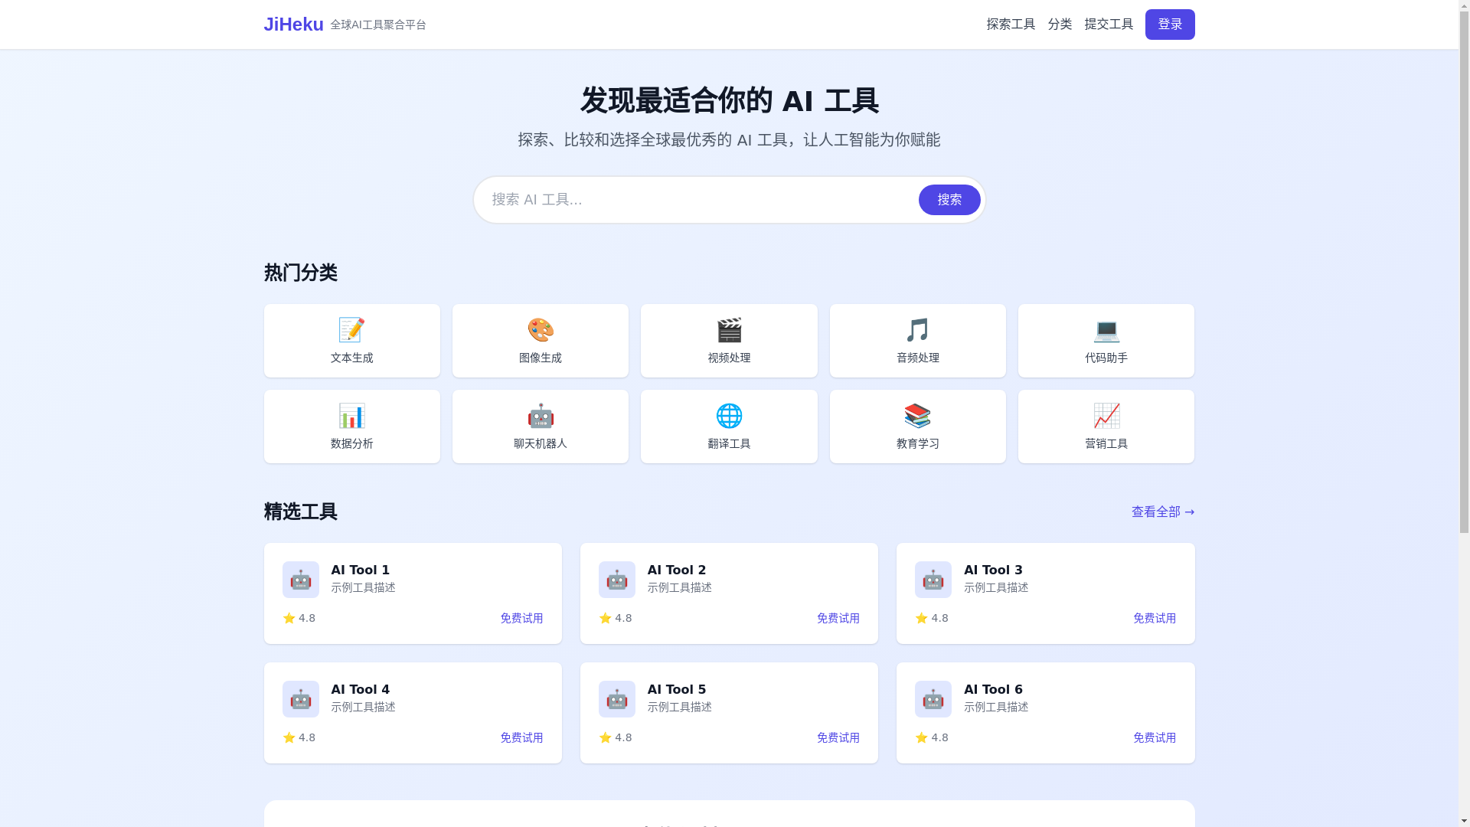Image resolution: width=1470 pixels, height=827 pixels.
Task: Open the 文本生成 memo icon category
Action: 351,330
